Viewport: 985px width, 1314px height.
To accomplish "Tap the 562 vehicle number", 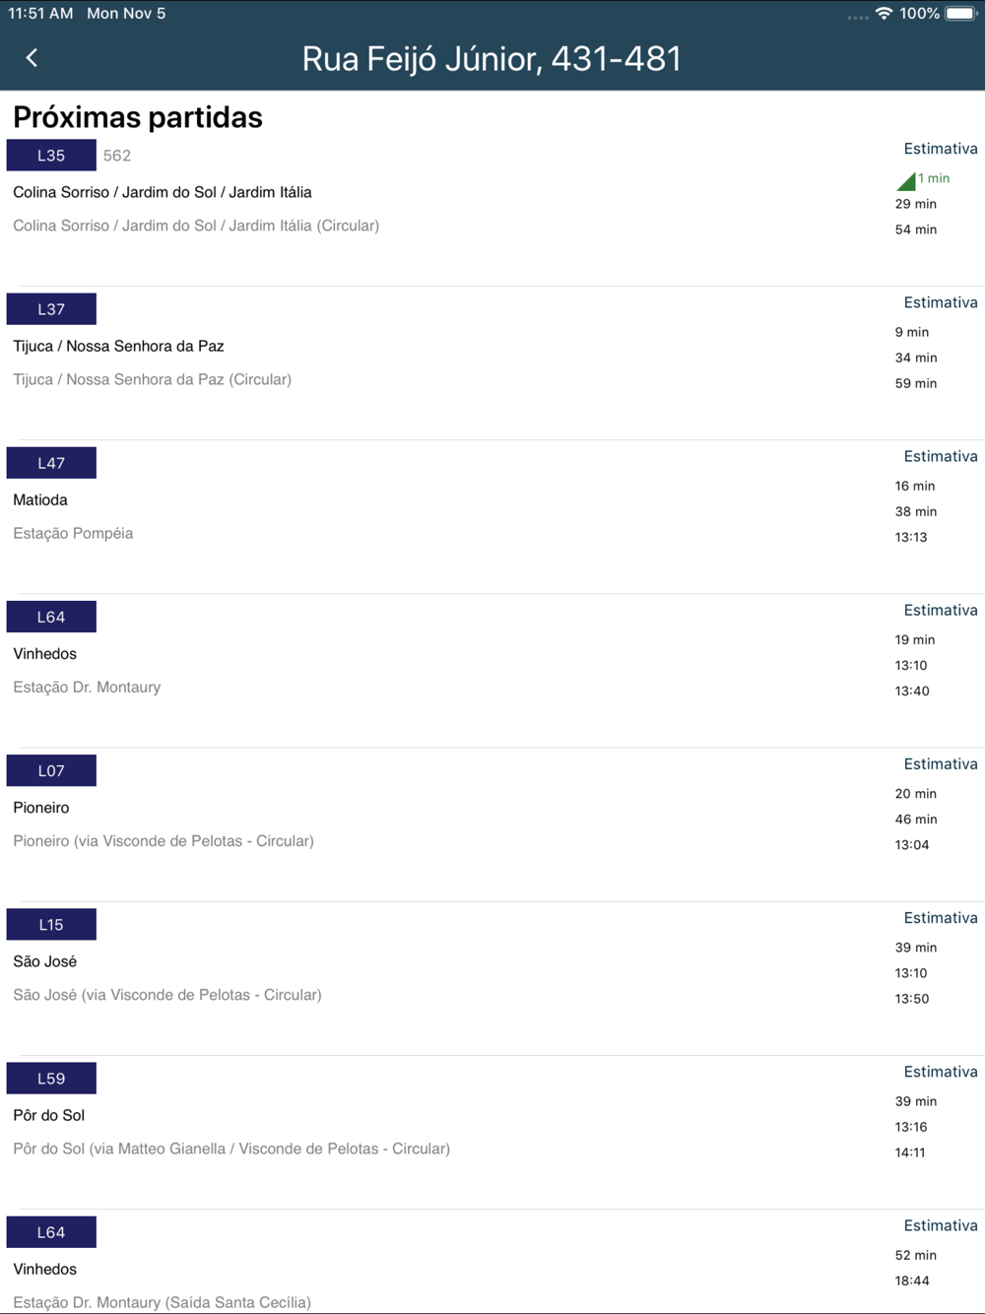I will click(x=117, y=156).
